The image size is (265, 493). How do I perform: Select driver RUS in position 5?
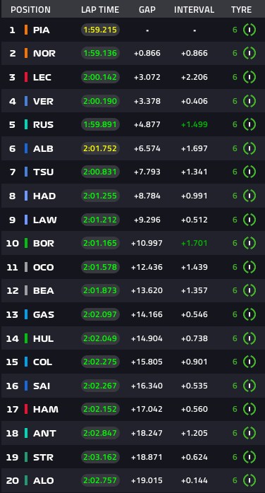[x=43, y=125]
